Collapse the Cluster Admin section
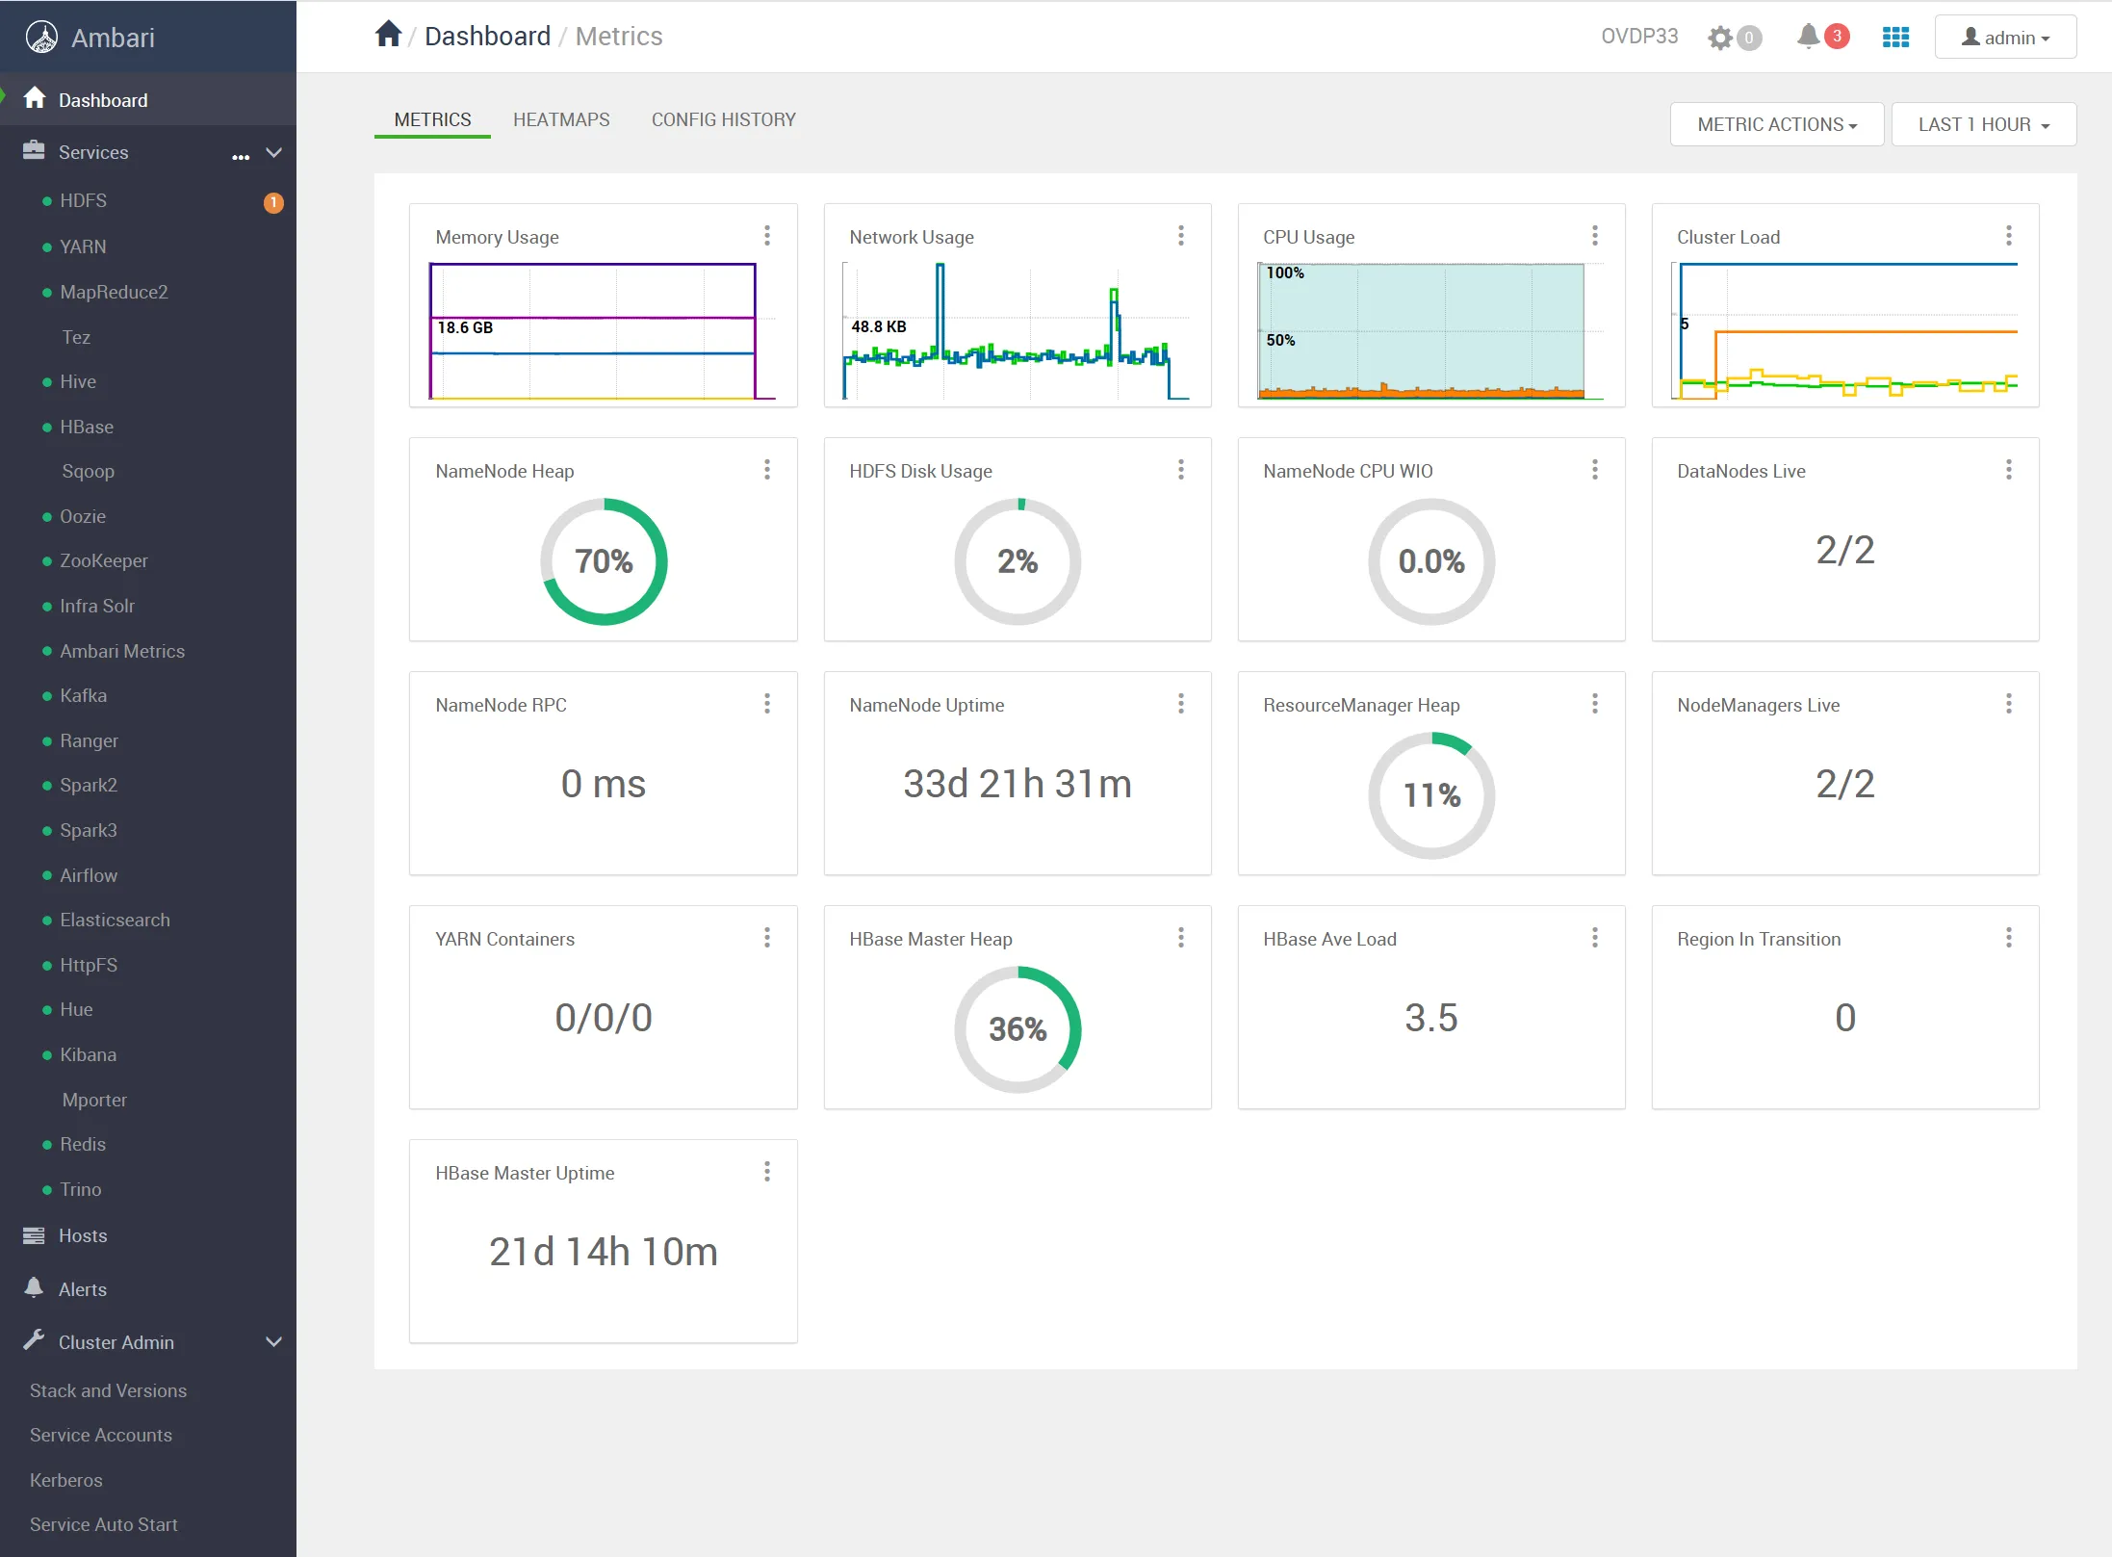2112x1557 pixels. tap(274, 1342)
